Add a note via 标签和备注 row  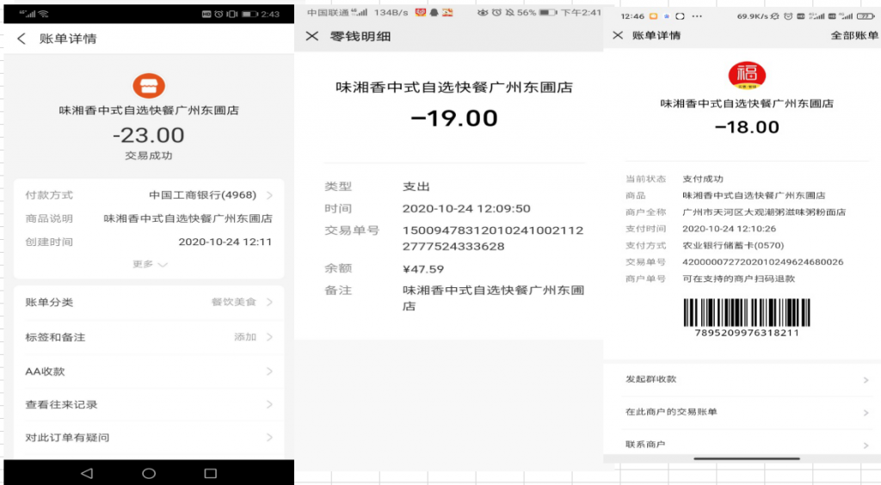coord(148,337)
